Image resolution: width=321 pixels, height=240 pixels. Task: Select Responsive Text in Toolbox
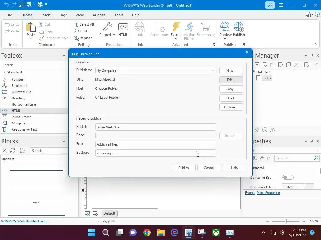24,129
